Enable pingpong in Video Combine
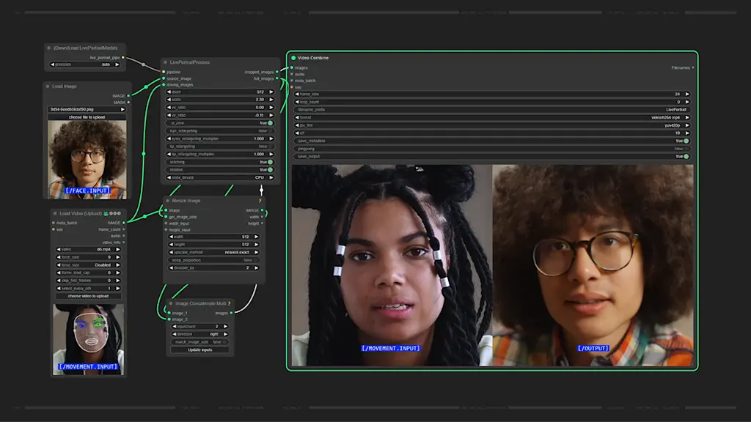The width and height of the screenshot is (751, 422). point(492,149)
